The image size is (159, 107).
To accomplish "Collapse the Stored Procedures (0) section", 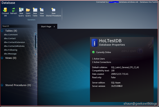I will tap(2, 85).
